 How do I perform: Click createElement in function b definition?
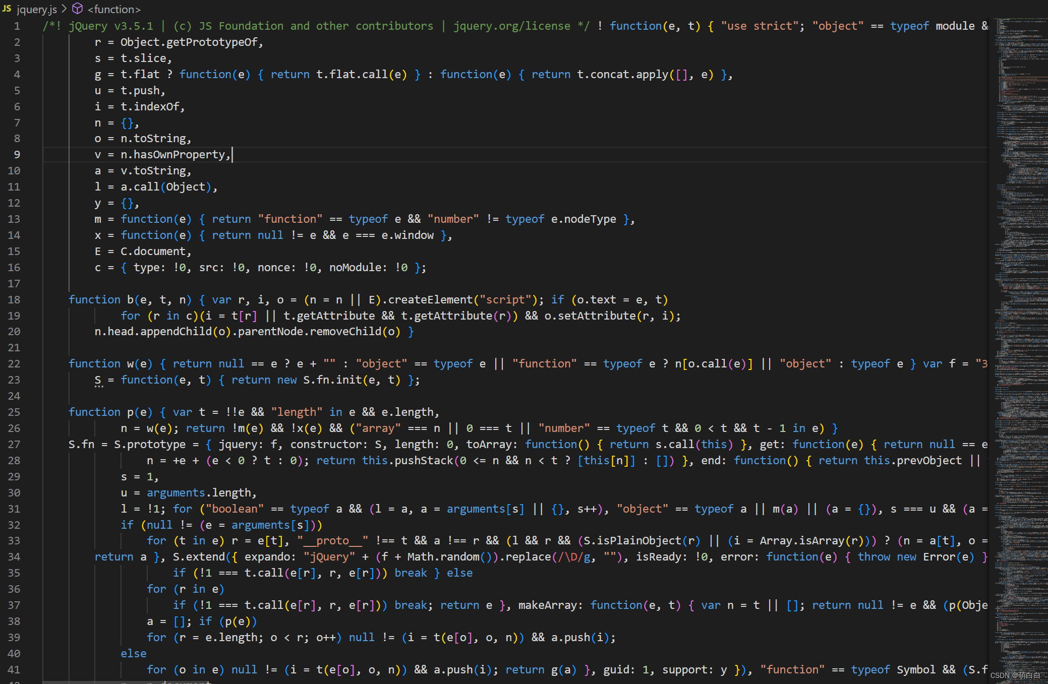click(430, 300)
